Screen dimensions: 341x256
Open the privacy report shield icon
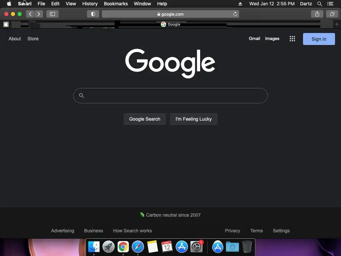point(93,14)
